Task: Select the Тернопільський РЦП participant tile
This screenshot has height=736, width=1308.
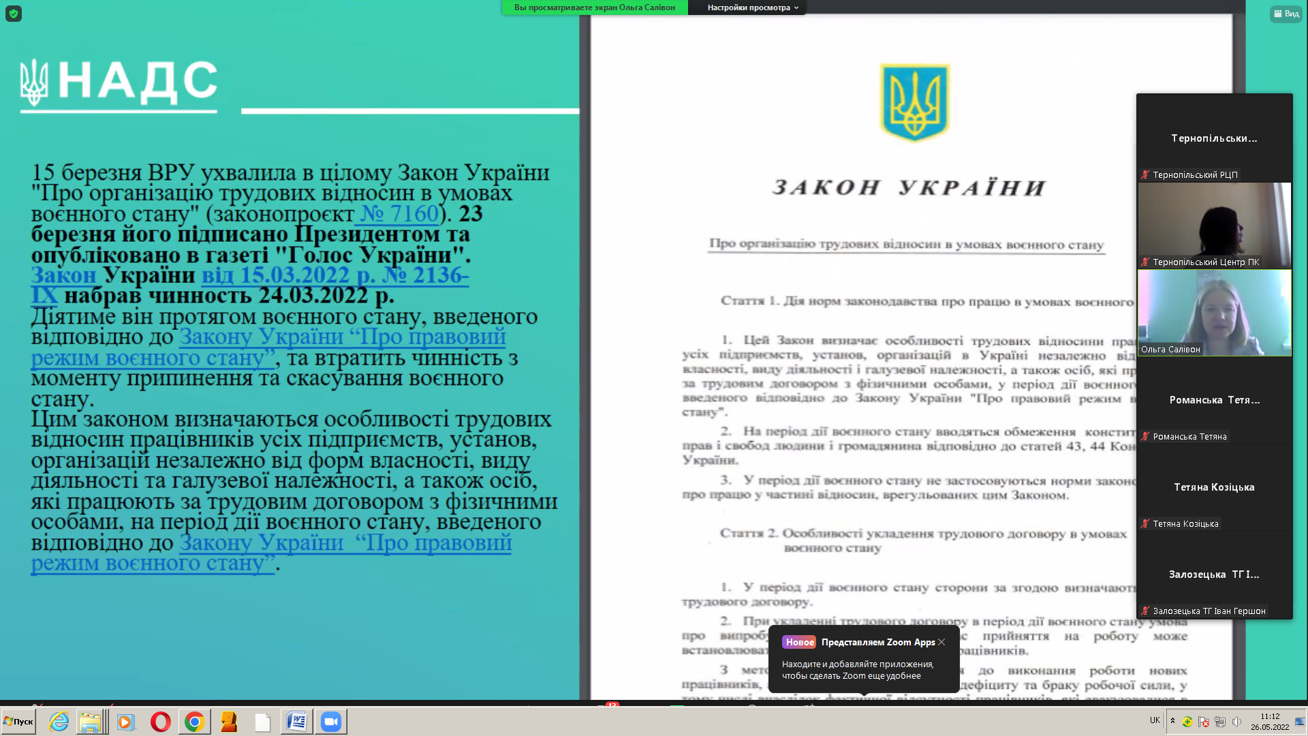Action: point(1214,138)
